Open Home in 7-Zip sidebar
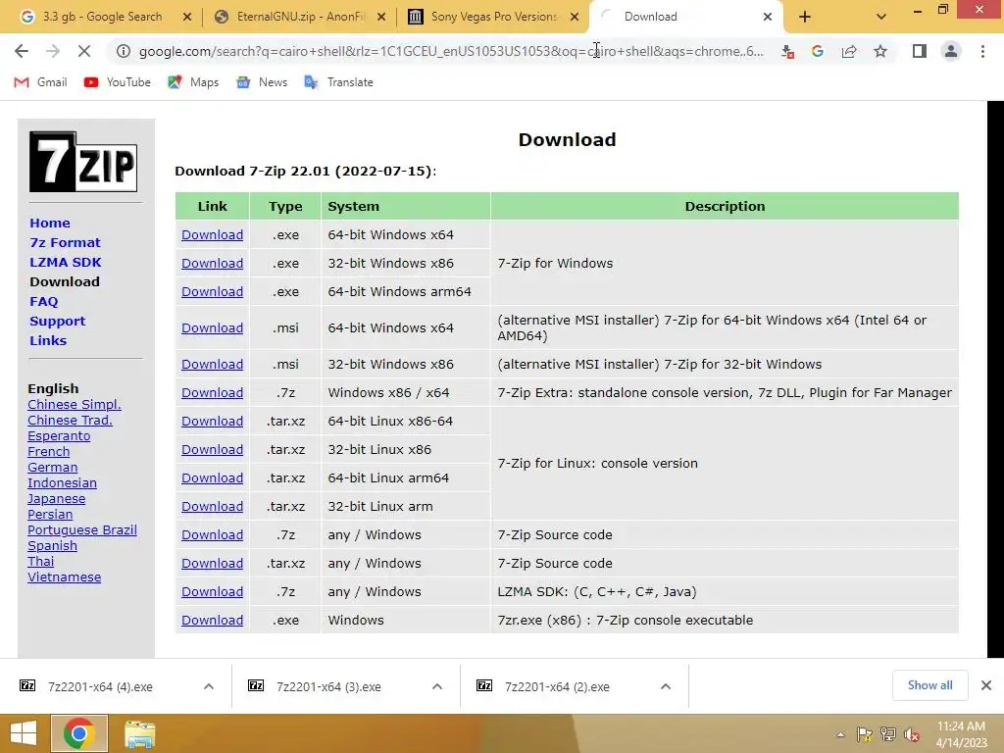Screen dimensions: 1004x753 point(50,223)
